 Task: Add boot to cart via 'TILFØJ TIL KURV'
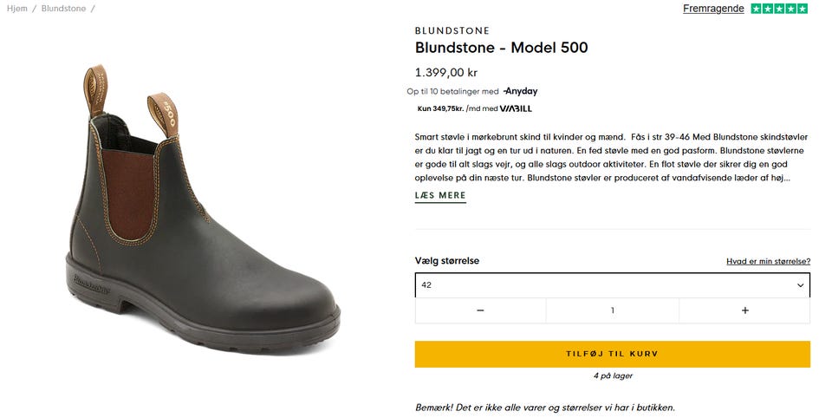(612, 354)
